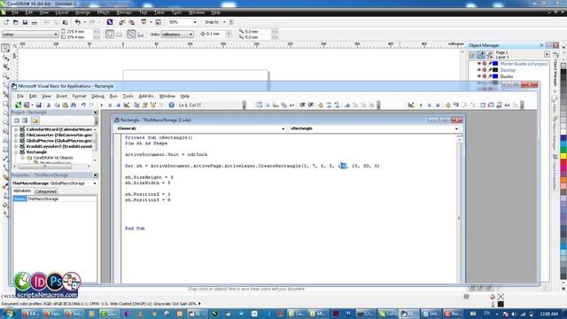Click Windows Start button
This screenshot has width=567, height=319.
[8, 313]
